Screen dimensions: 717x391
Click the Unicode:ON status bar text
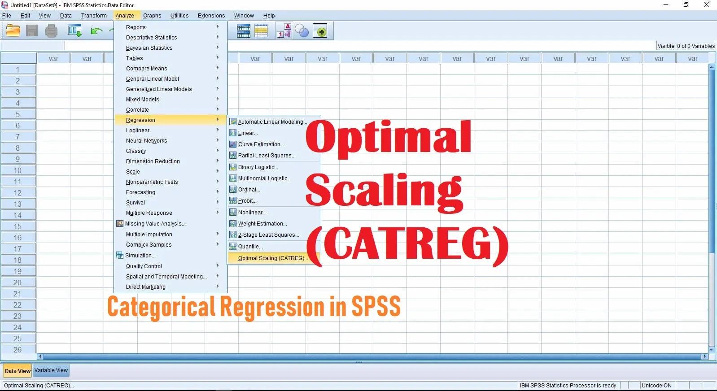click(656, 385)
